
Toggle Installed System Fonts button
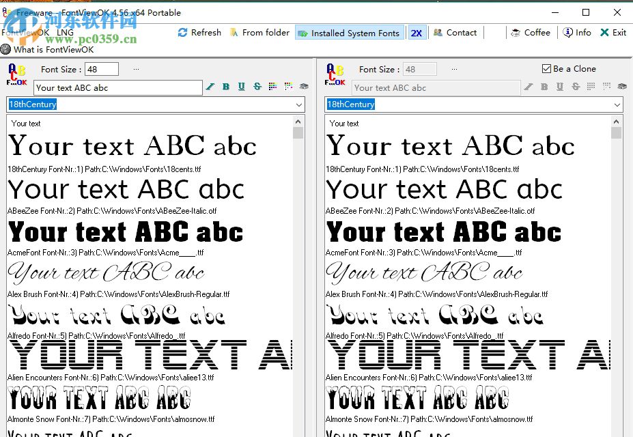pyautogui.click(x=349, y=33)
